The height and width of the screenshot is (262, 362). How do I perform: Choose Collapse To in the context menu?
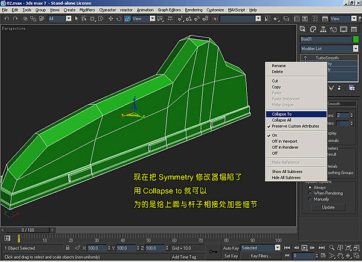click(x=296, y=114)
